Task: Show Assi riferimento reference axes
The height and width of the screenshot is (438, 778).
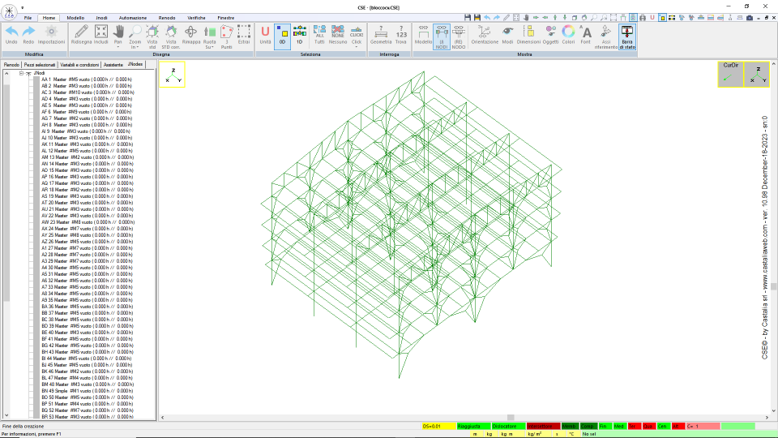Action: click(606, 36)
